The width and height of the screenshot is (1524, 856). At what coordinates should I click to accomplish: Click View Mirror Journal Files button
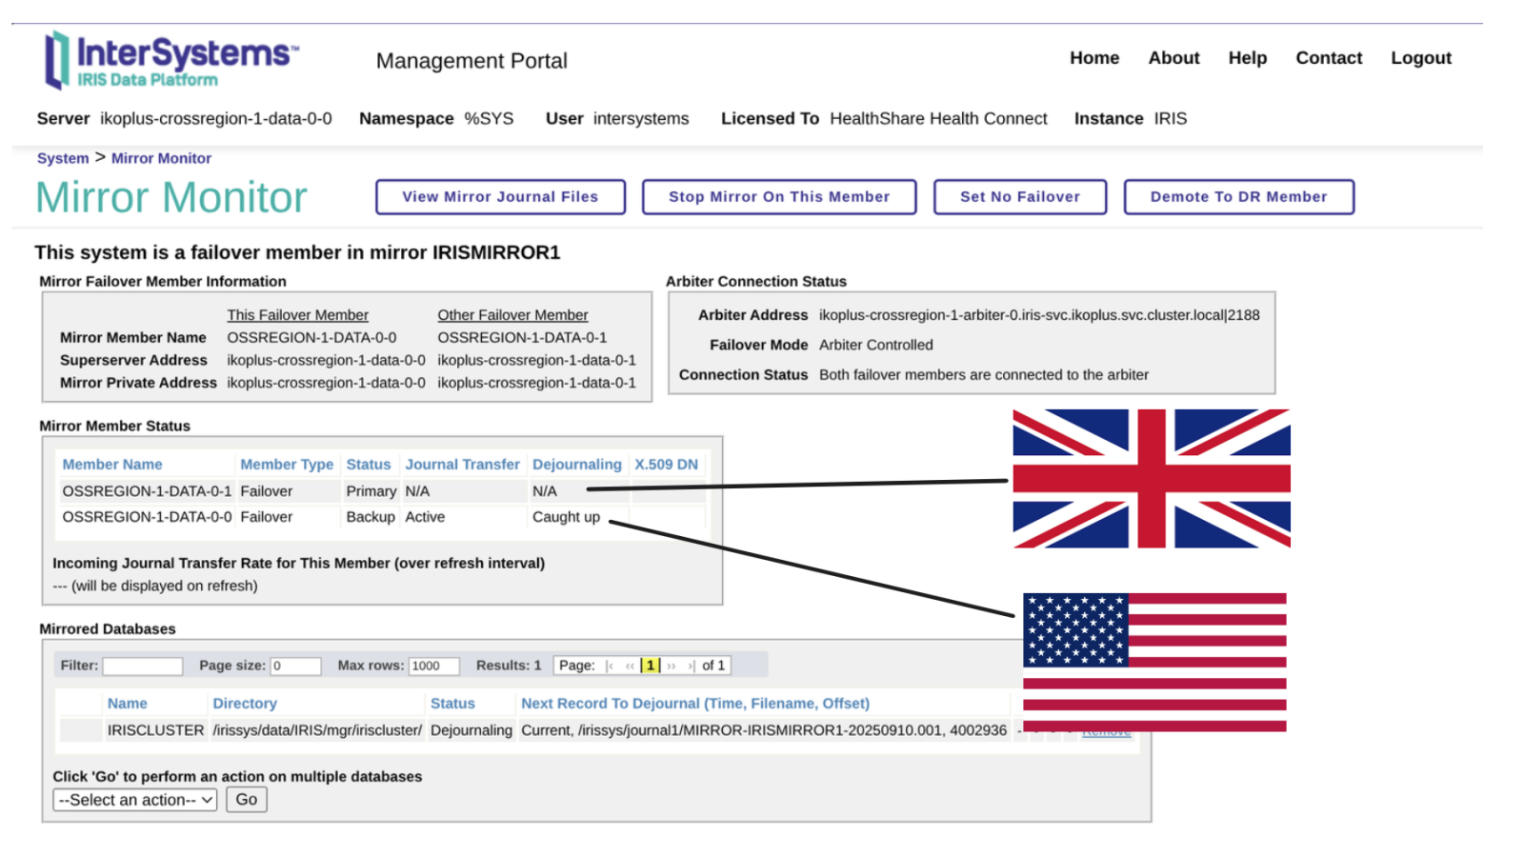(x=500, y=197)
